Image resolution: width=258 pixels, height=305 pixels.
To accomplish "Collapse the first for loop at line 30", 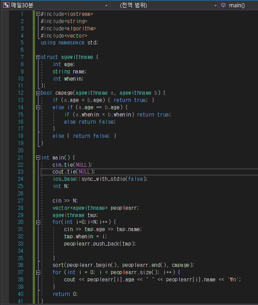I will point(38,222).
